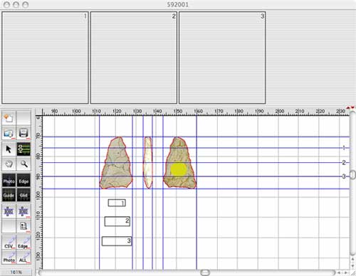
Task: Click the vertical scrollbar down arrow
Action: coord(352,265)
